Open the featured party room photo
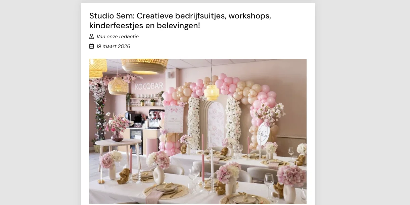The image size is (410, 205). [198, 131]
